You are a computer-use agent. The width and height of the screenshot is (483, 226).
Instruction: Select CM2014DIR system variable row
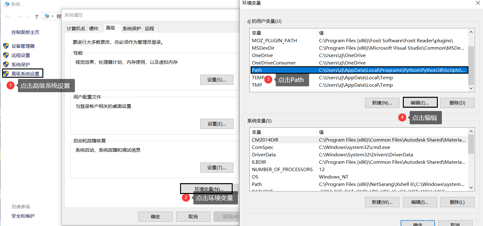(x=359, y=140)
